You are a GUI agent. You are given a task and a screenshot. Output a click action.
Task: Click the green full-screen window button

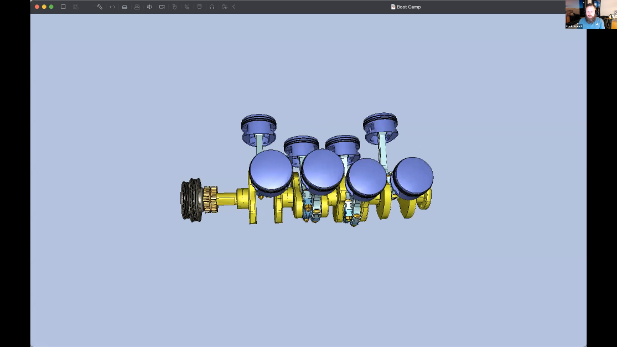(51, 7)
